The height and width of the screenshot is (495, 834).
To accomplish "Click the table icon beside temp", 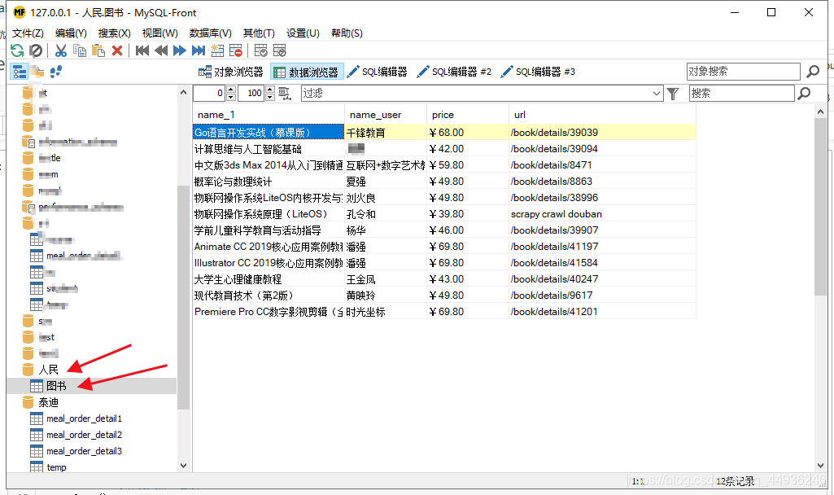I will tap(36, 467).
